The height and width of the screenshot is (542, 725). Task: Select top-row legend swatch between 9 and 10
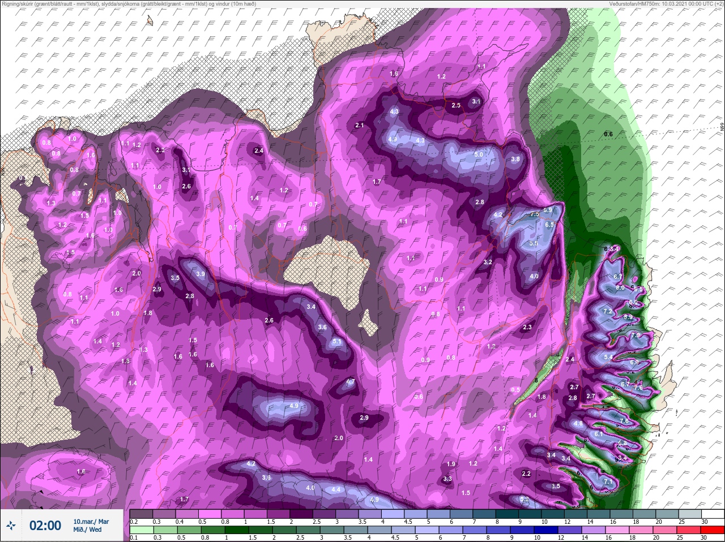click(x=531, y=514)
